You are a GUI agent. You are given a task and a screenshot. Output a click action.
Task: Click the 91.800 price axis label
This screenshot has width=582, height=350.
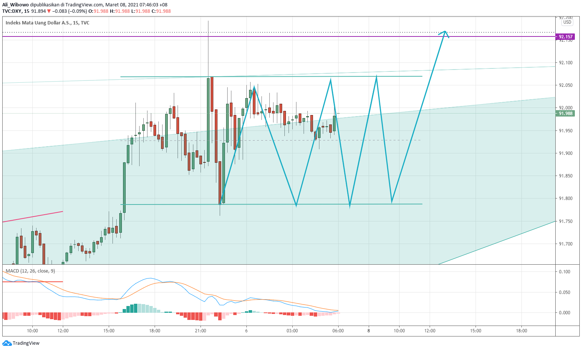(x=565, y=198)
